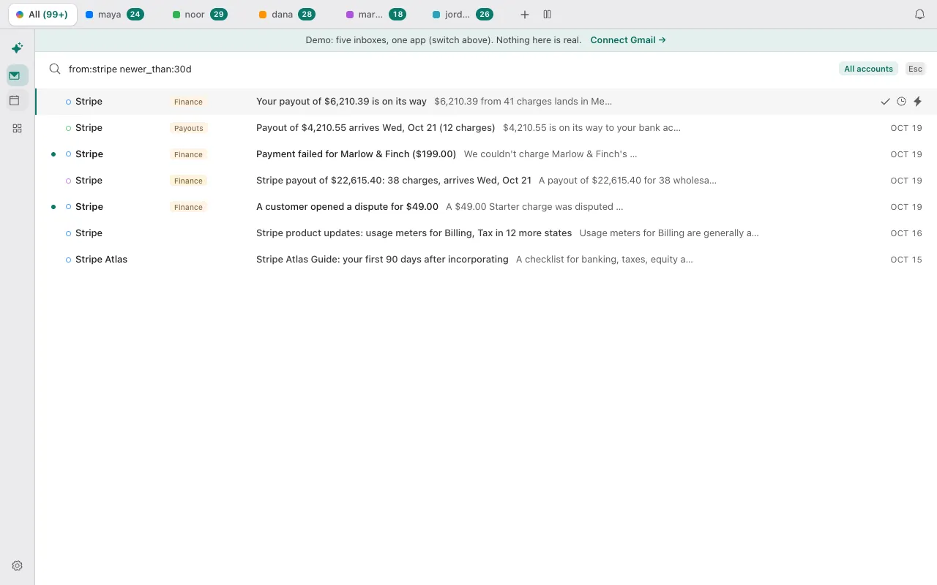Click the four-squares grid icon in the sidebar

[17, 128]
